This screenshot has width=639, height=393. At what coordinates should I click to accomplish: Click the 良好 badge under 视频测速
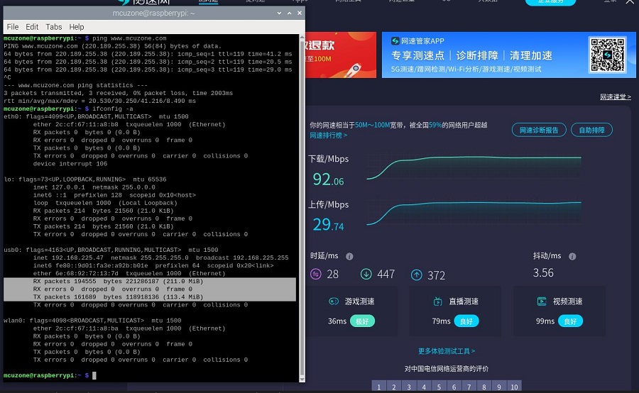point(570,321)
